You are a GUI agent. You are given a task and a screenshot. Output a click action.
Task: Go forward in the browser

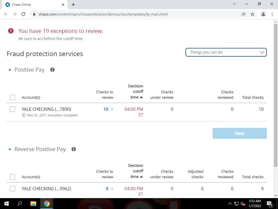[15, 14]
